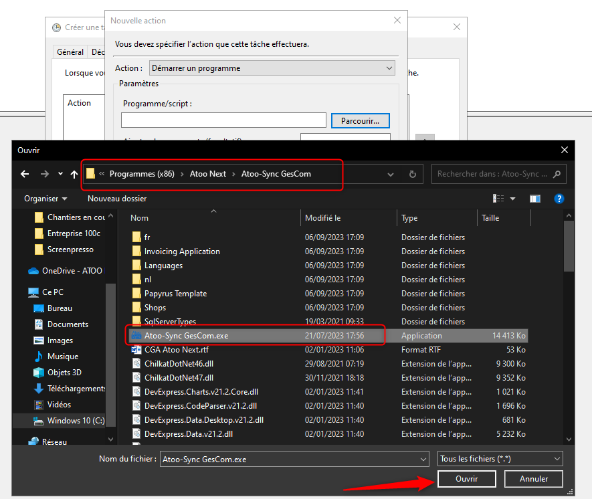Select DevExpress.CodeParser.v21.2.dll file
592x499 pixels.
point(328,406)
